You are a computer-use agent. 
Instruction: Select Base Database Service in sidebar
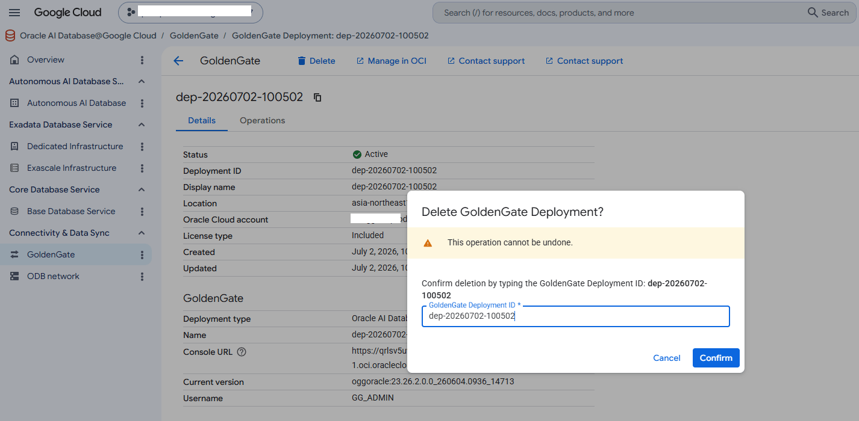point(71,211)
